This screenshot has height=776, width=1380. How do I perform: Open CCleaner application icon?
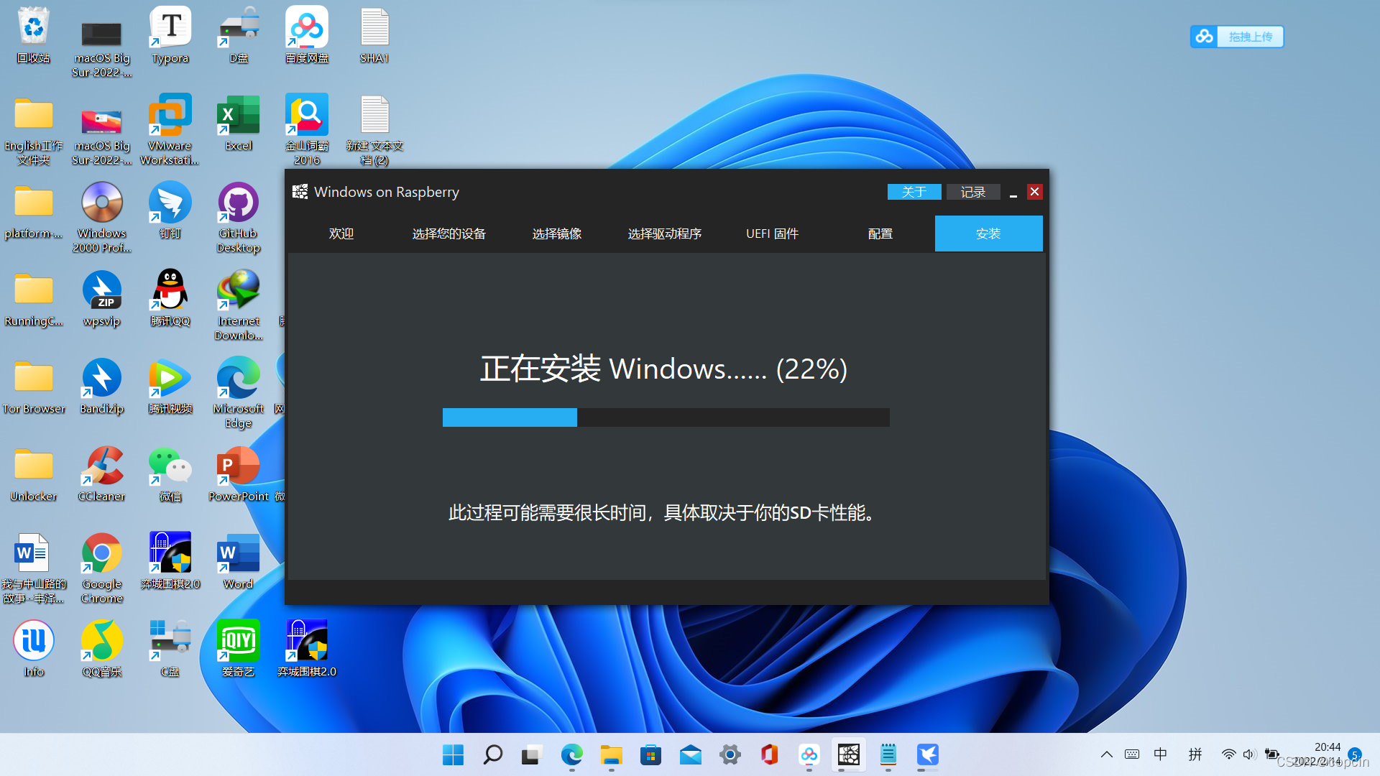[x=101, y=474]
